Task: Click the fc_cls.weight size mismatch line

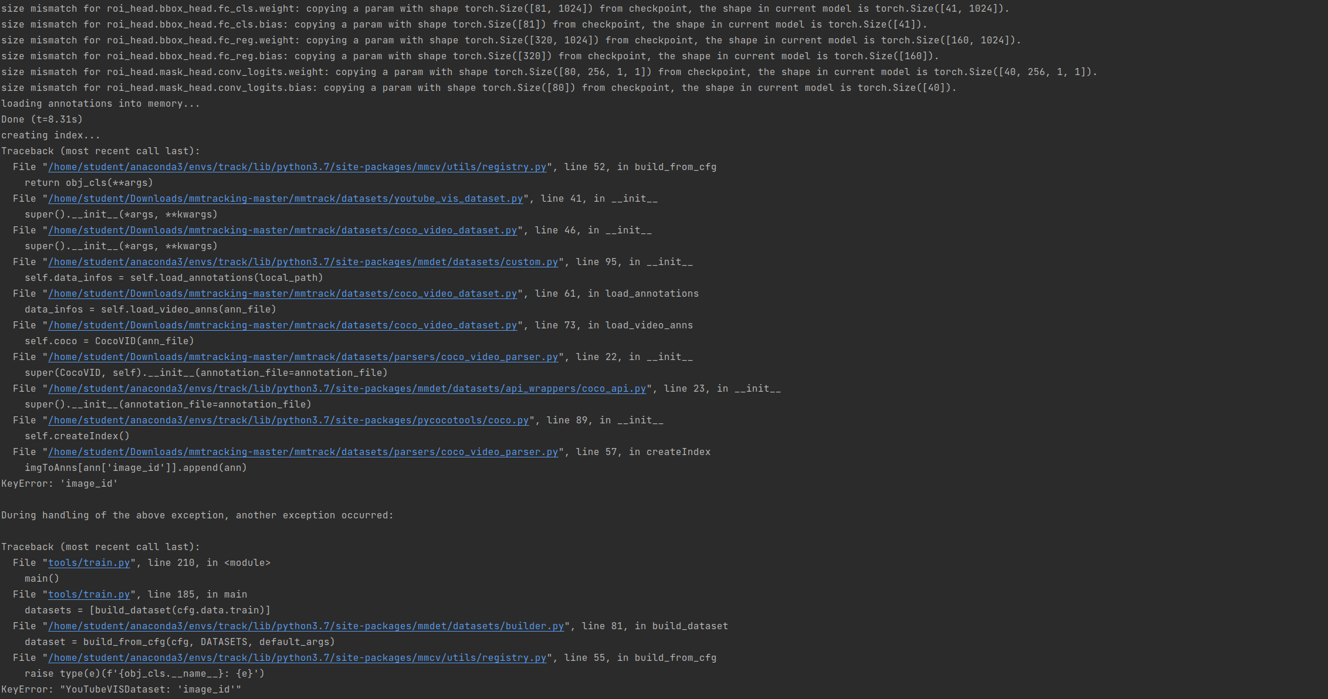Action: click(x=504, y=9)
